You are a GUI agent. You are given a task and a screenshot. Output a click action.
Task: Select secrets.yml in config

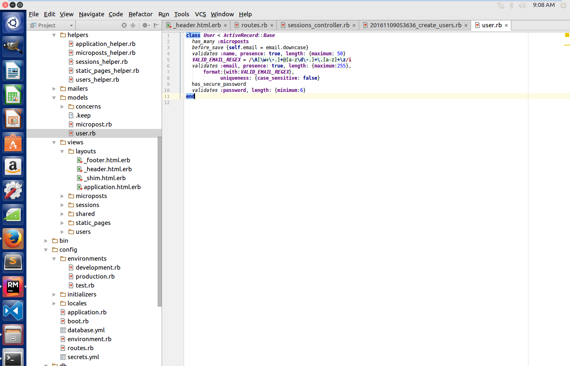pyautogui.click(x=83, y=357)
